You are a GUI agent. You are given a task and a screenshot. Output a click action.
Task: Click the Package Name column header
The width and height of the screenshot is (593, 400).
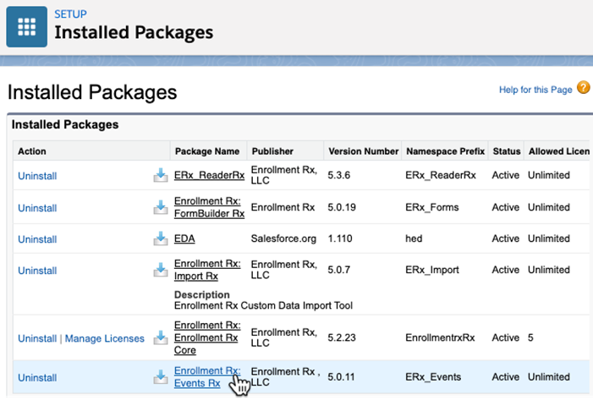point(206,151)
